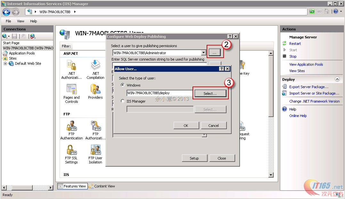Open the Create Connection dropdown arrow

click(x=9, y=37)
